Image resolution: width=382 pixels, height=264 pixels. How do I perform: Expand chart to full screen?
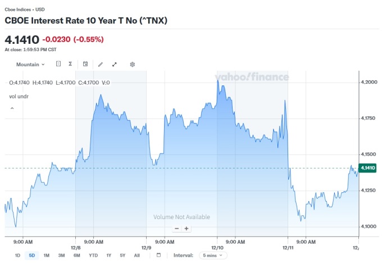coord(115,64)
